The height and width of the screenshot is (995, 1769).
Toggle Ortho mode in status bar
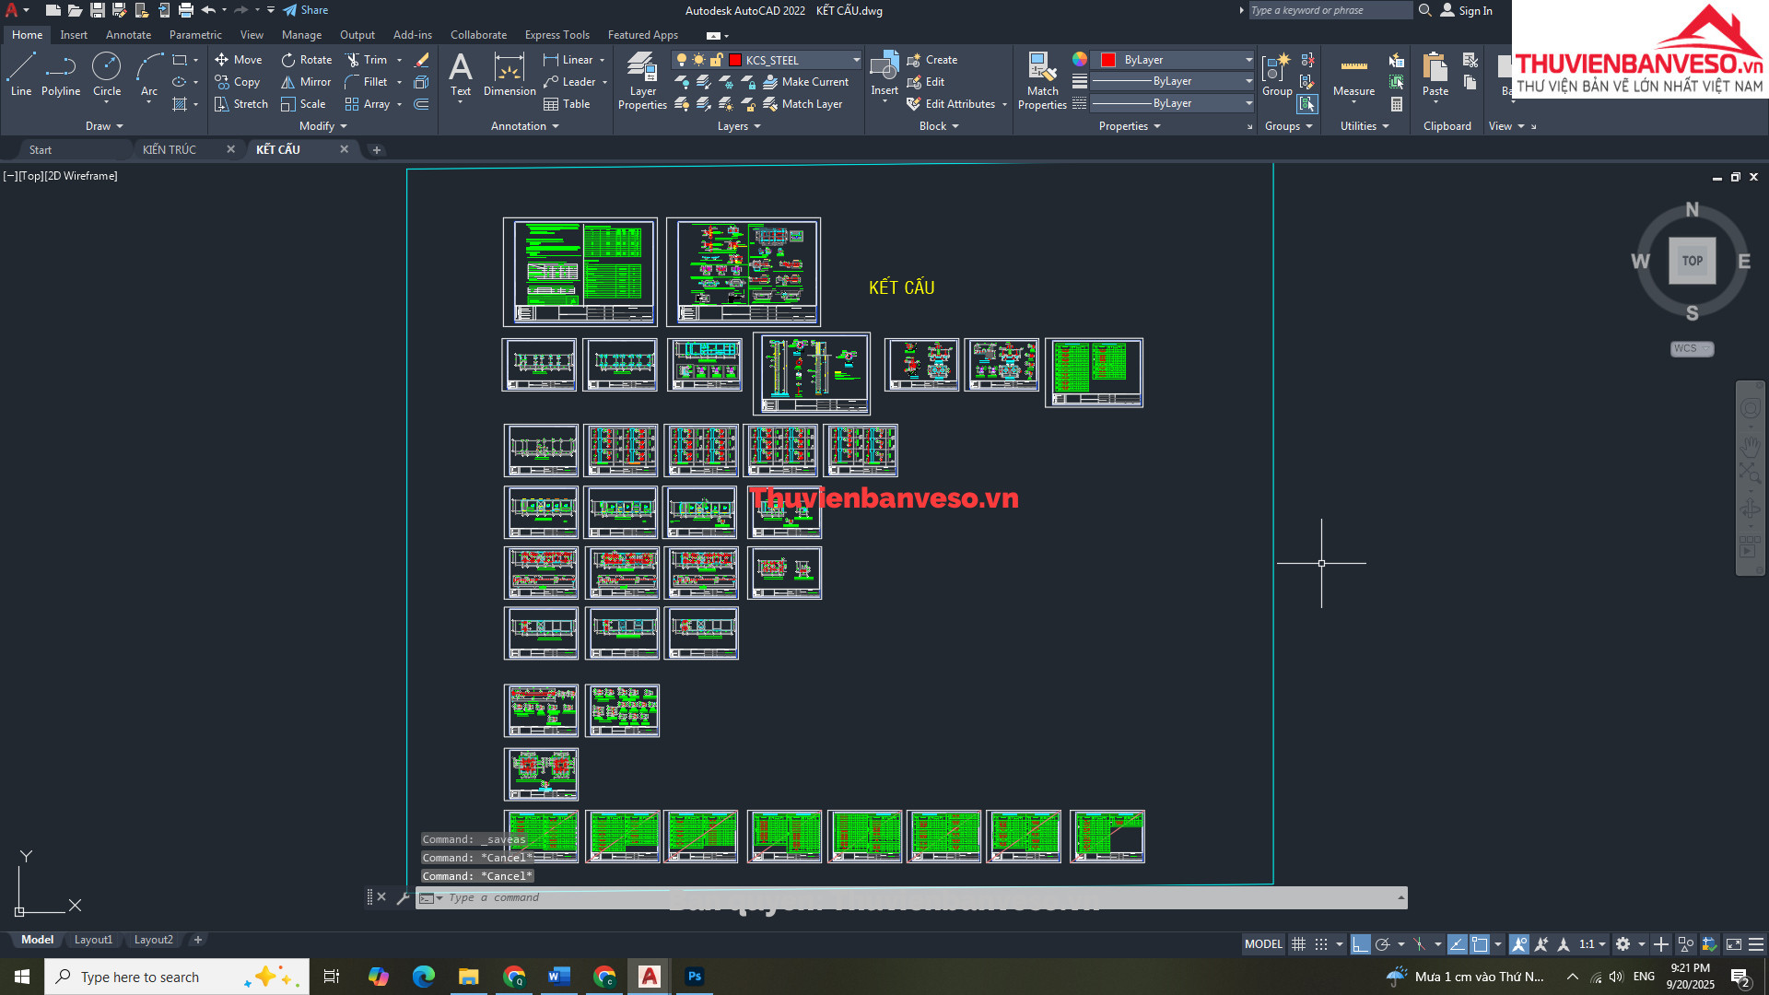[1361, 944]
